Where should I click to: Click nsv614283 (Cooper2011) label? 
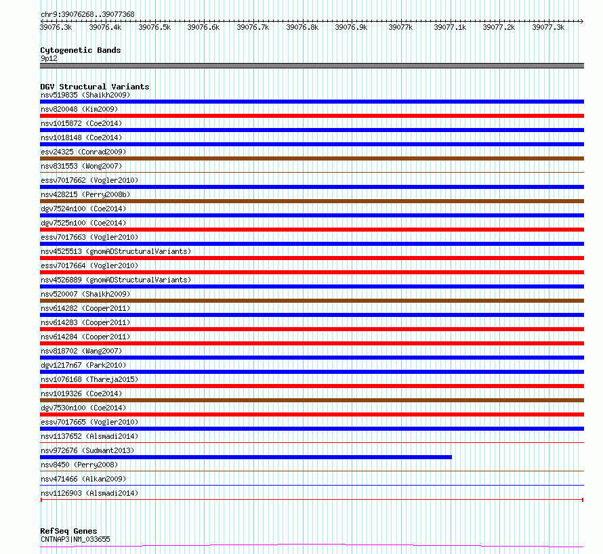(x=85, y=322)
